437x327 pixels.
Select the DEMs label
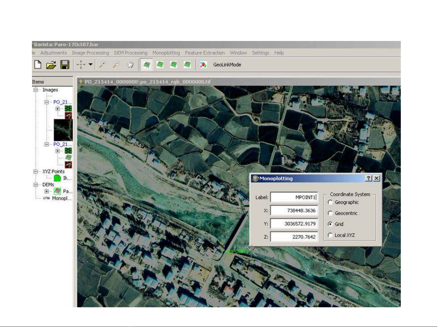pyautogui.click(x=48, y=185)
